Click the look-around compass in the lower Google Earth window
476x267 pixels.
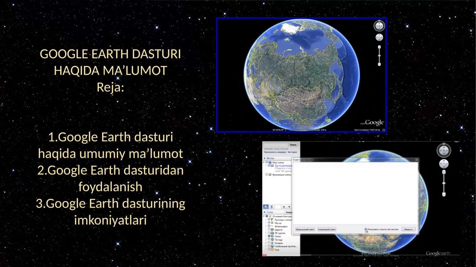444,150
